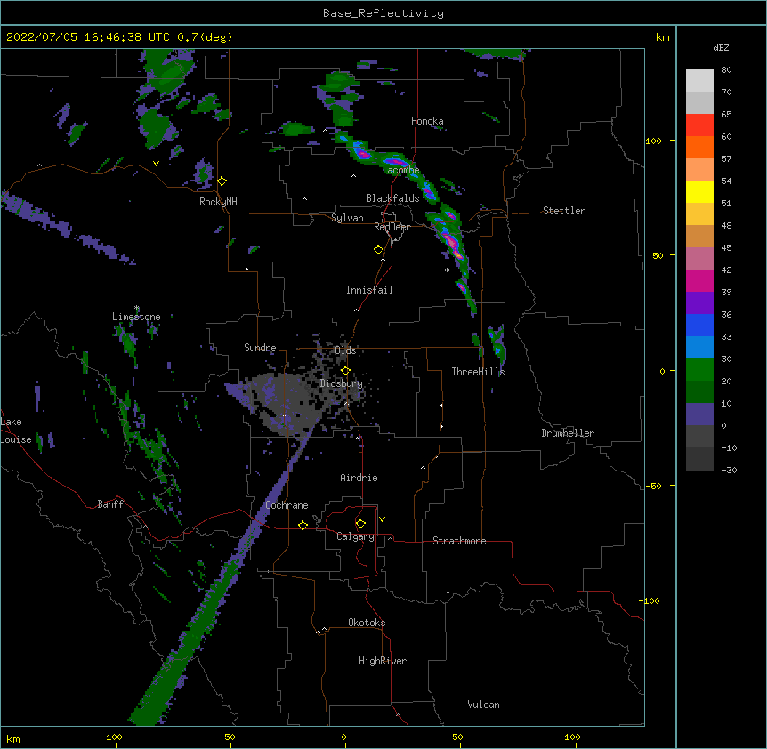The height and width of the screenshot is (749, 767).
Task: Click the Didsbury town label
Action: click(341, 383)
